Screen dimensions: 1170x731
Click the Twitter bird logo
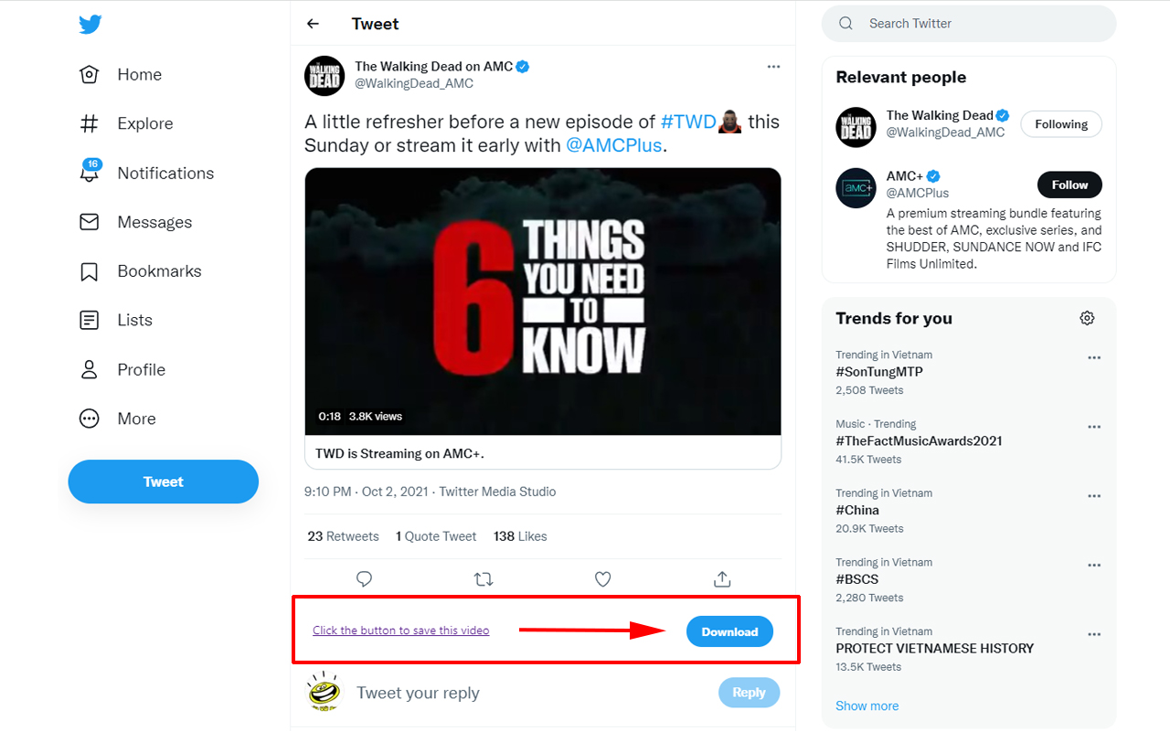[90, 25]
